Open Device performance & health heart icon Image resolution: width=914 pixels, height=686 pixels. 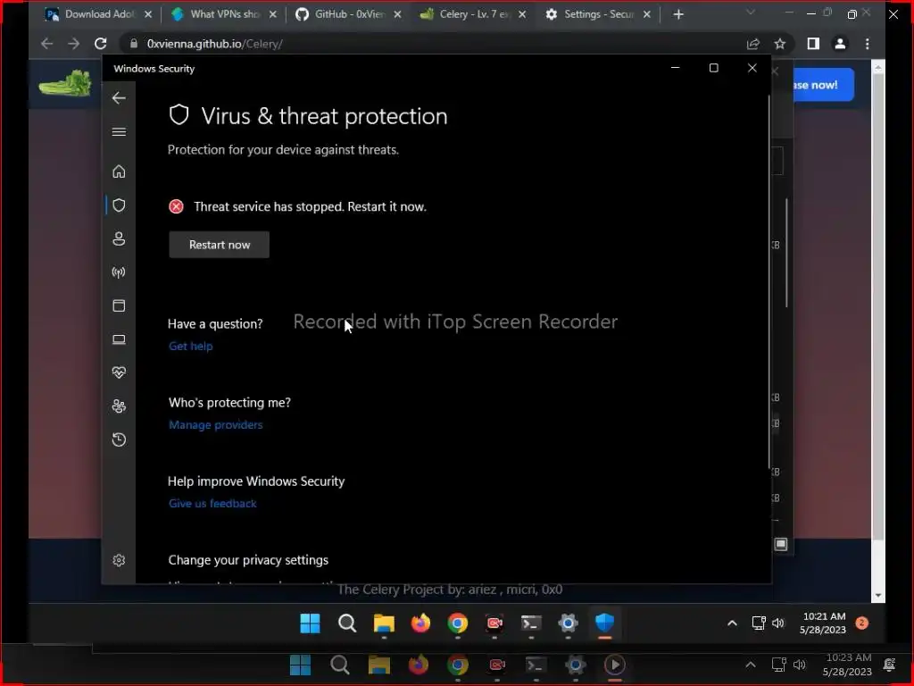point(119,372)
